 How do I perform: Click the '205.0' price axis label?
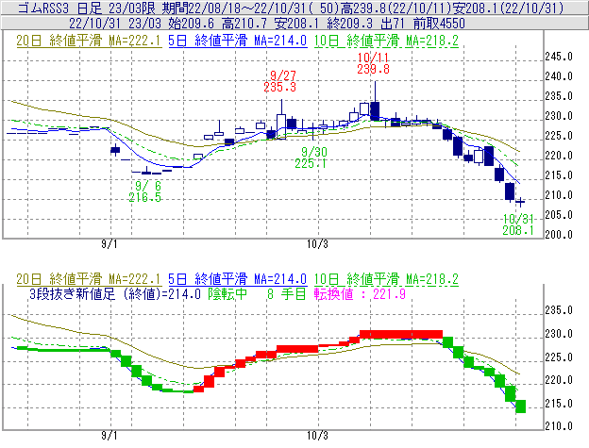click(x=559, y=215)
